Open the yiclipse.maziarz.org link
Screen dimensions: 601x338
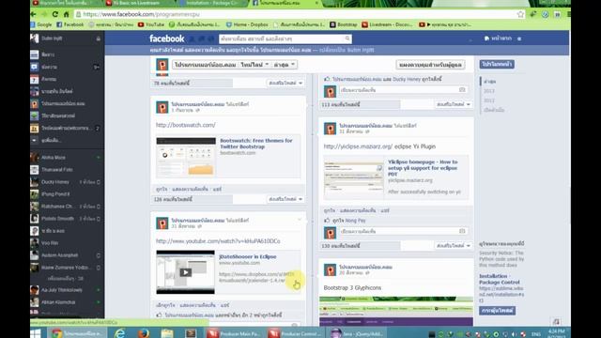point(358,146)
